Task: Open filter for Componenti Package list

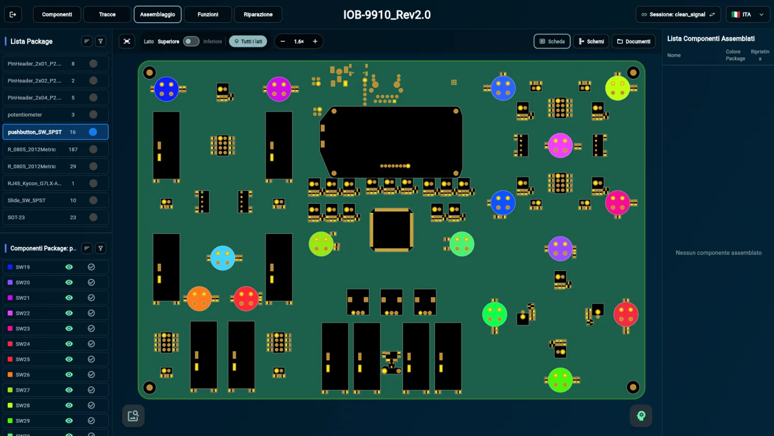Action: tap(101, 248)
